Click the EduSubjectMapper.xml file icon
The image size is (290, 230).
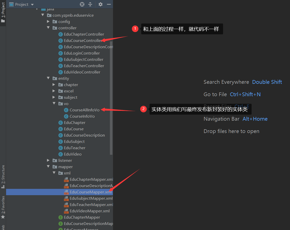[66, 198]
